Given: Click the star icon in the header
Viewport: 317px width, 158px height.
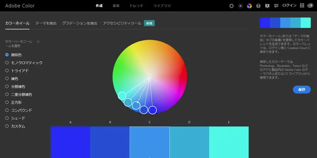Looking at the screenshot, I should click(231, 6).
